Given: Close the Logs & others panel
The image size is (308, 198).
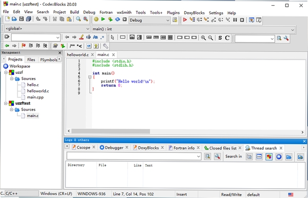Looking at the screenshot, I should pos(304,141).
